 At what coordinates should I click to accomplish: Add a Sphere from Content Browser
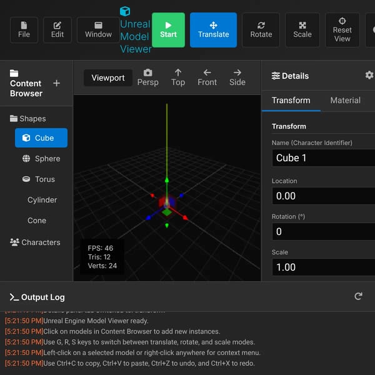pos(41,159)
